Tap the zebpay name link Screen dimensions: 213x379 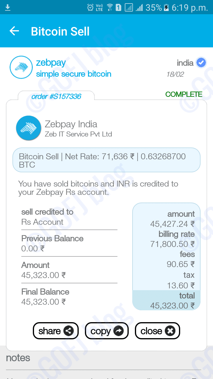coord(51,63)
